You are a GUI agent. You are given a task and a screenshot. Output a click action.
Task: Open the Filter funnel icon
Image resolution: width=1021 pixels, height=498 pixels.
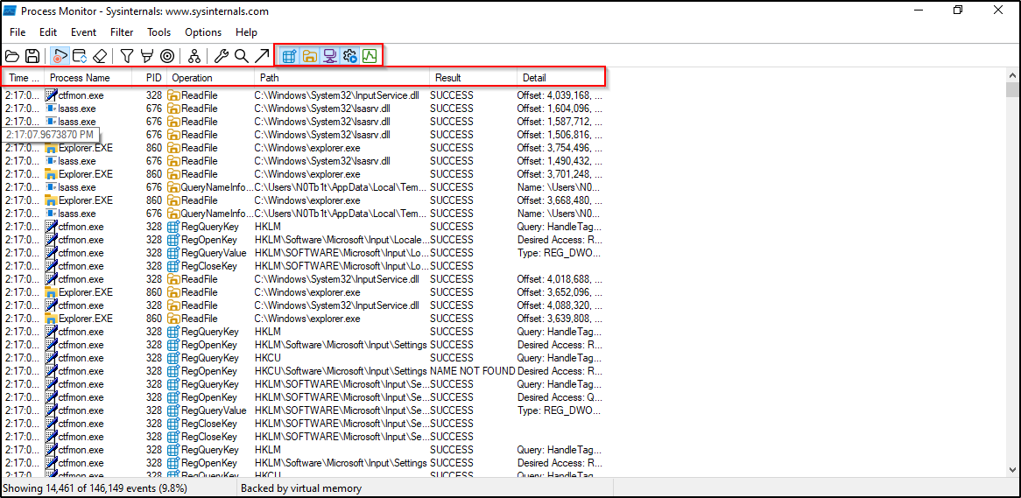pos(127,56)
